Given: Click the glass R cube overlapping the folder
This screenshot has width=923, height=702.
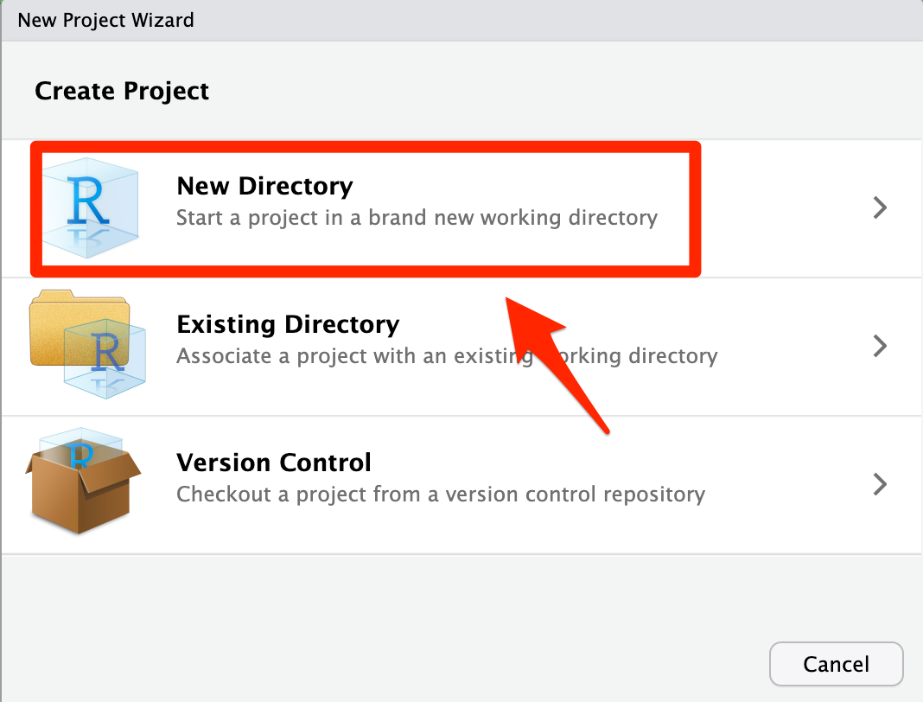Looking at the screenshot, I should (105, 360).
